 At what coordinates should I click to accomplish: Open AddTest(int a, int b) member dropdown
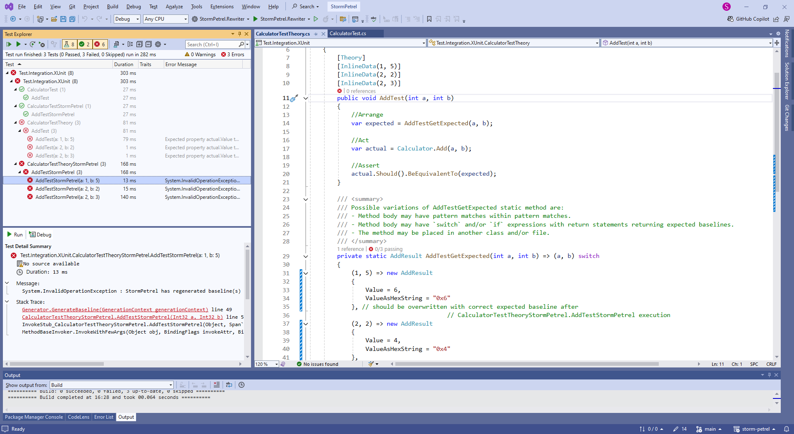point(687,43)
